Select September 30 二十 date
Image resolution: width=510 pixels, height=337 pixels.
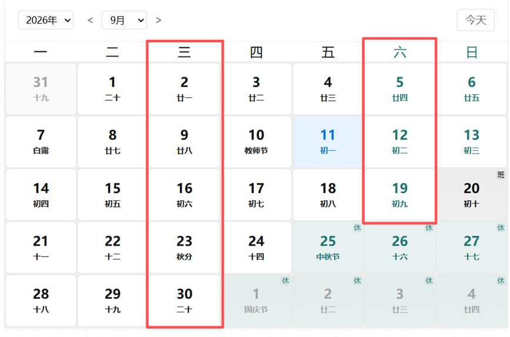(x=184, y=301)
